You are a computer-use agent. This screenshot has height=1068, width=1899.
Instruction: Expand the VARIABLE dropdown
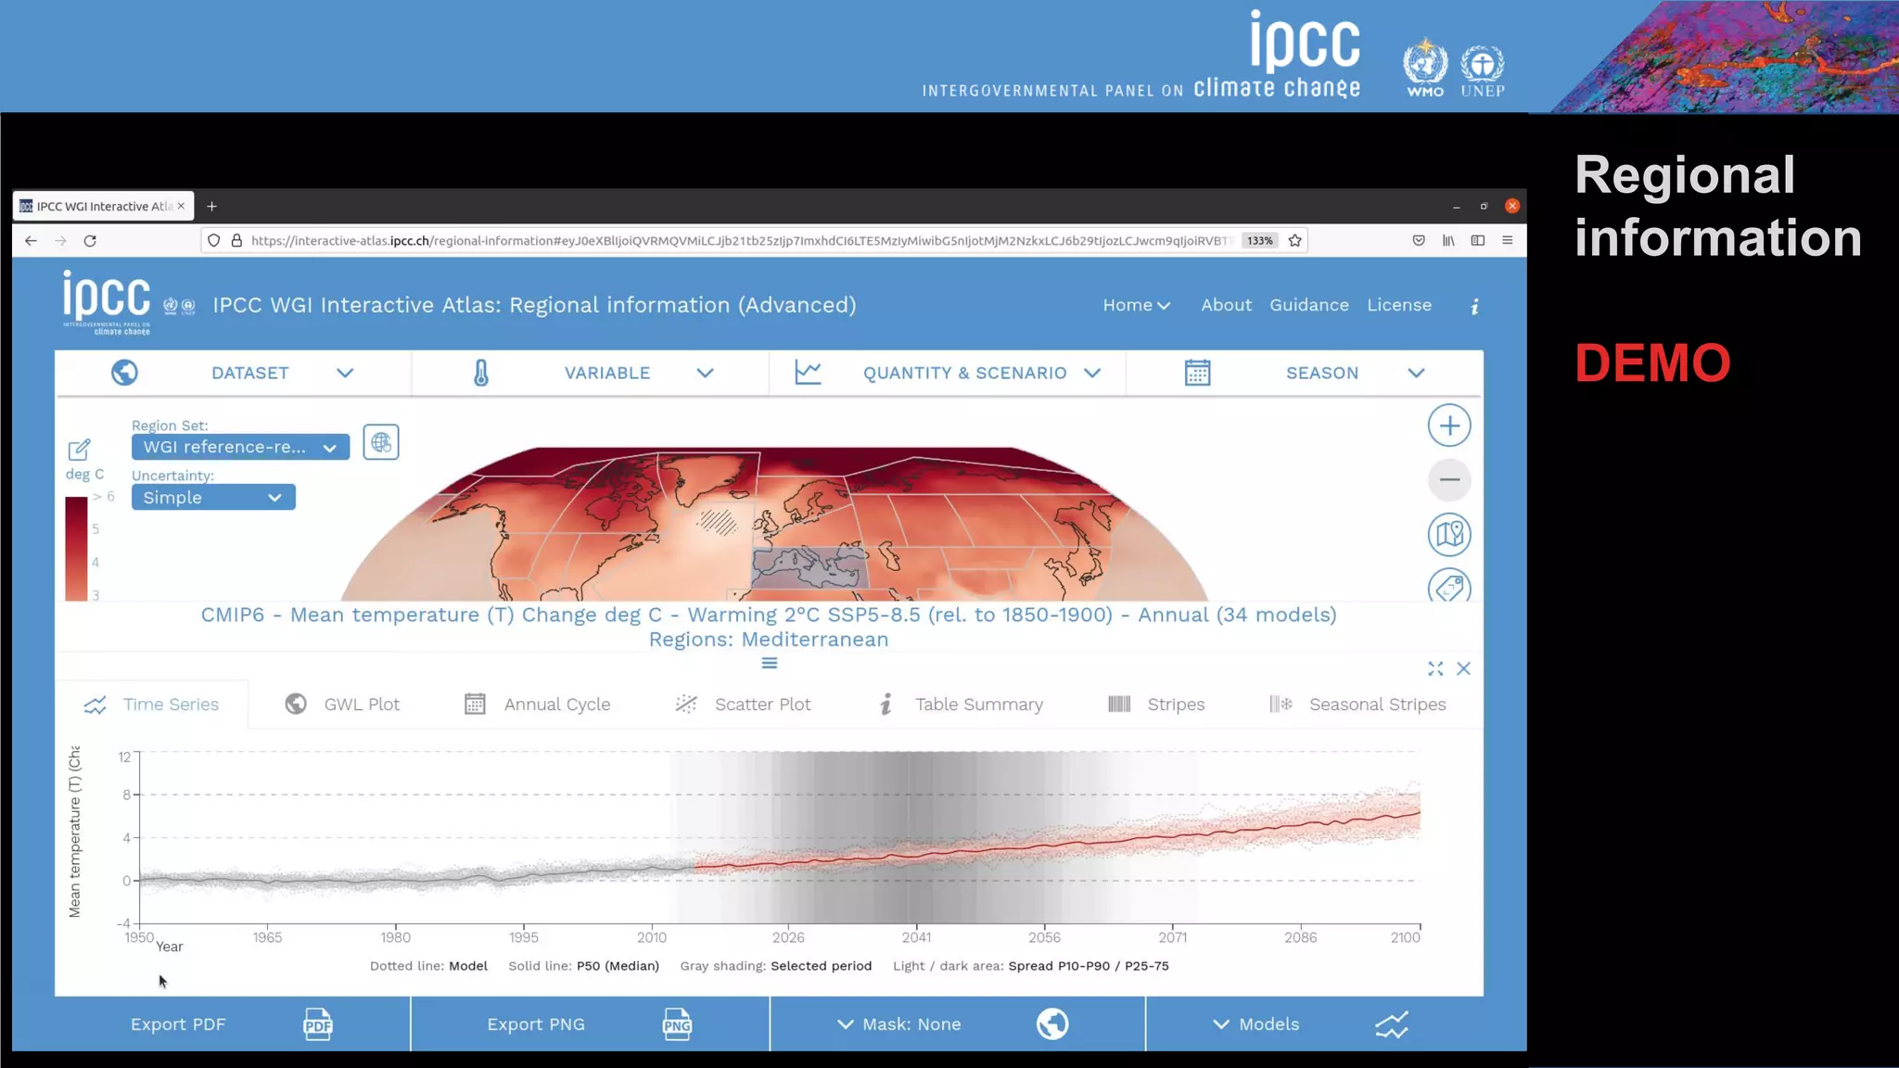[x=706, y=373]
